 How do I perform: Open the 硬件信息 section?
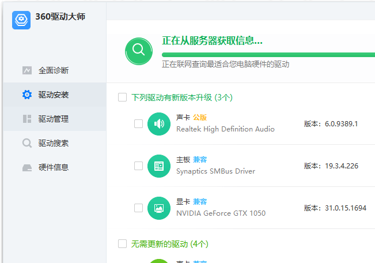tap(55, 167)
